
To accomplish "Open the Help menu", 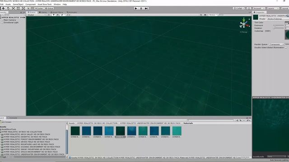I will point(65,4).
